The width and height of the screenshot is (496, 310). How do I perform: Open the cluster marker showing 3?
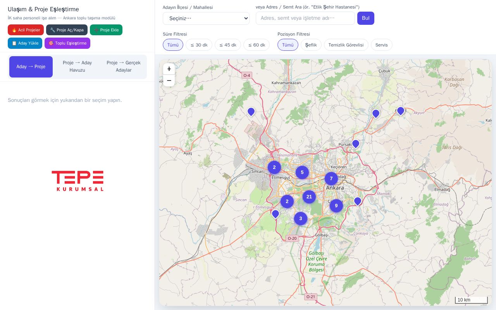click(x=301, y=219)
